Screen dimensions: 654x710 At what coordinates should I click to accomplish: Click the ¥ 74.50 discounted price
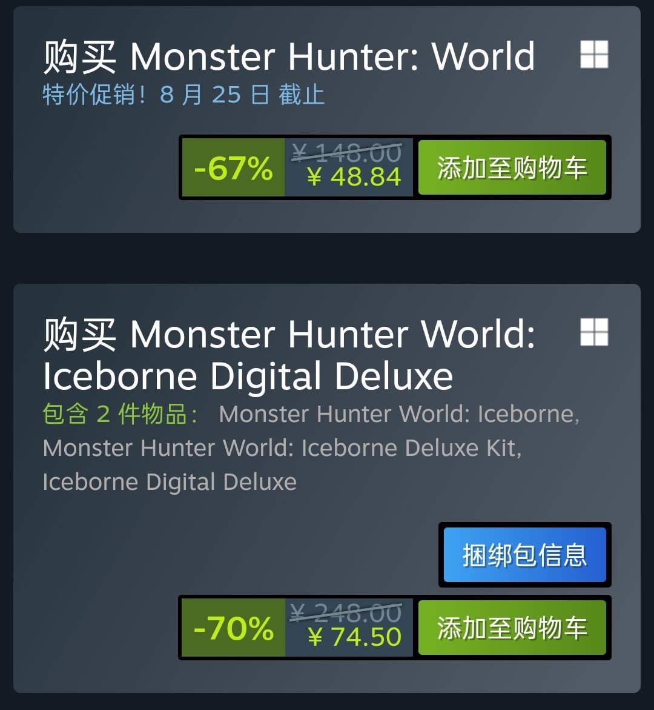[355, 637]
